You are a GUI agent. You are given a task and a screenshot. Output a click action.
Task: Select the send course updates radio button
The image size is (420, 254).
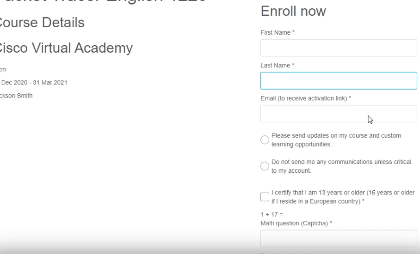(265, 140)
